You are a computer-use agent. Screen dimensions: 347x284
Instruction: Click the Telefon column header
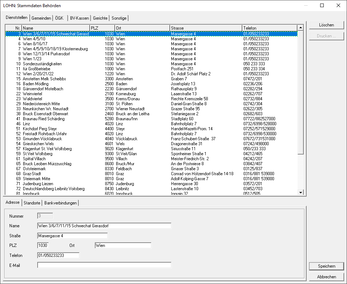269,28
